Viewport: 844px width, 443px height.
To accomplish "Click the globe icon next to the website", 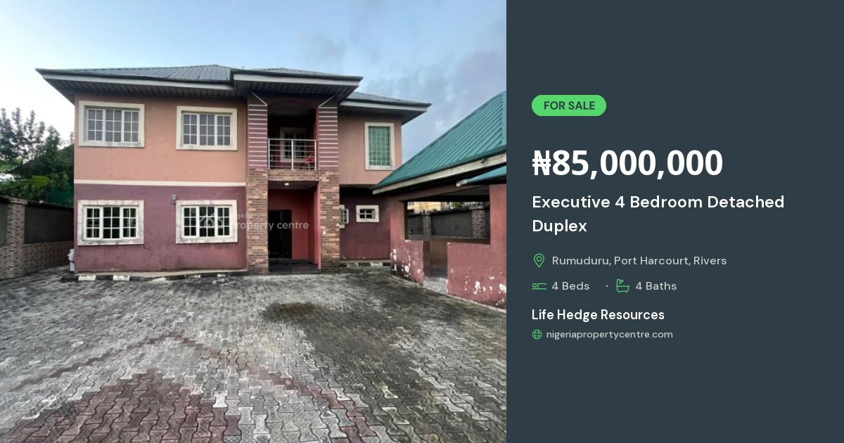I will click(537, 335).
